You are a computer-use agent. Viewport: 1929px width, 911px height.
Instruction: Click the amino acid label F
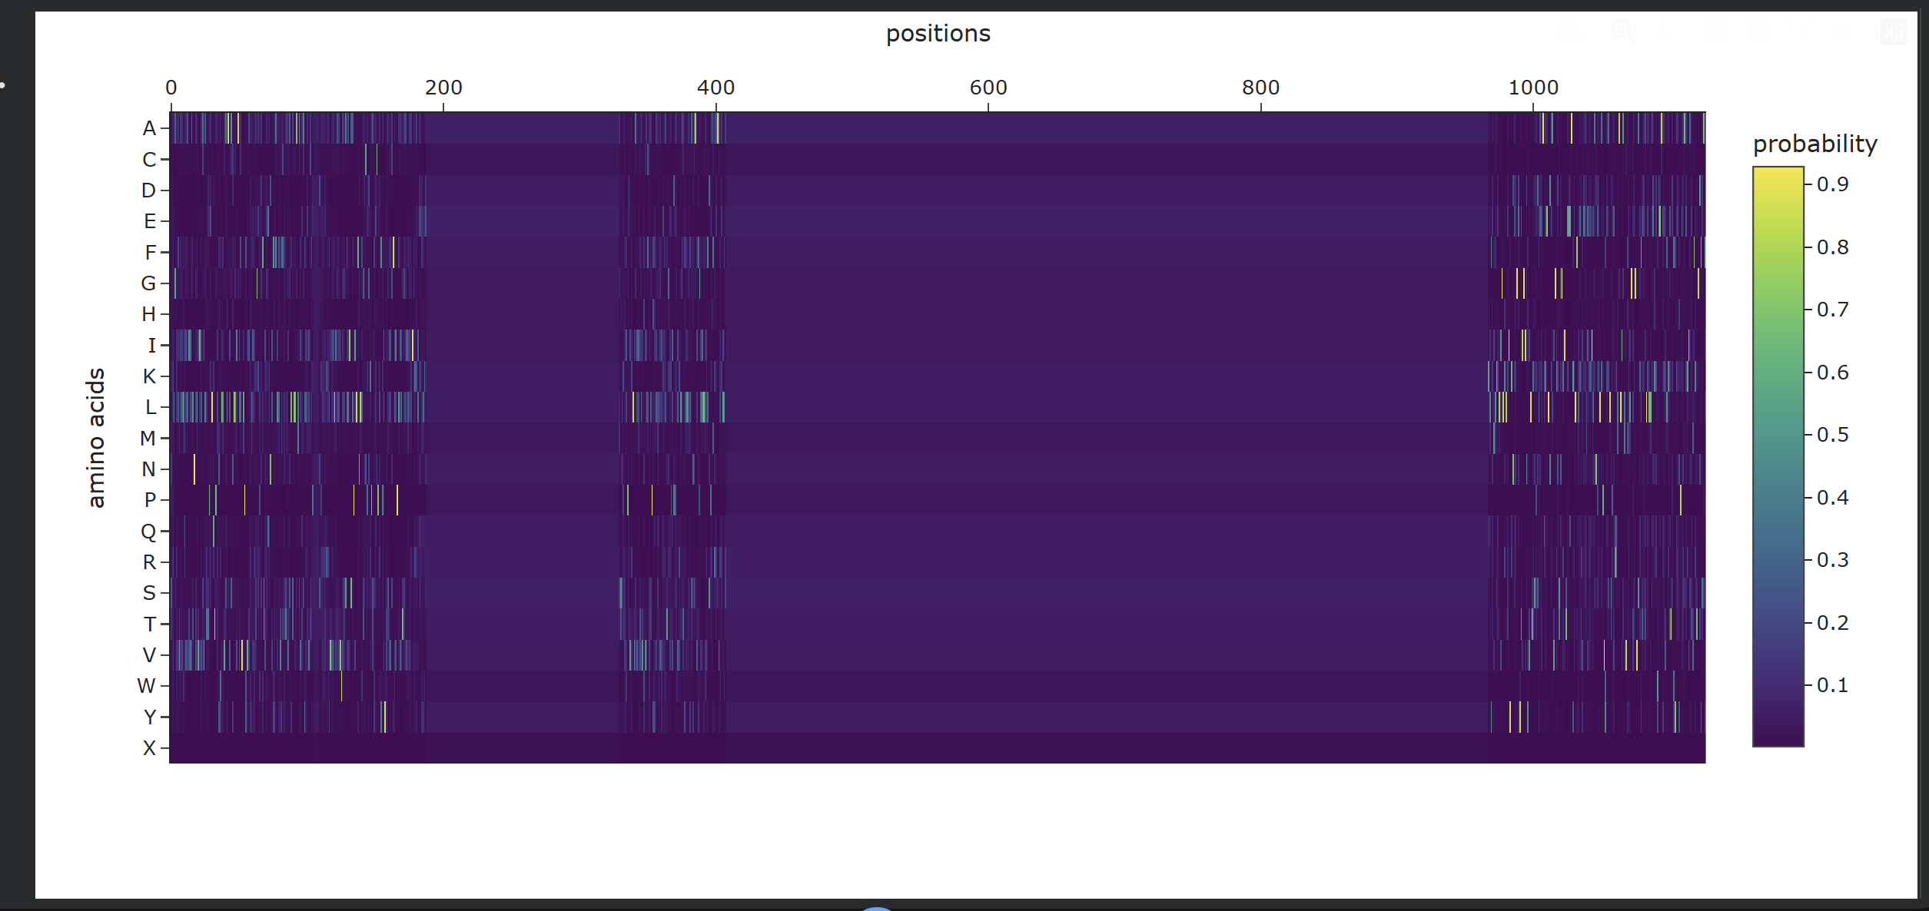pyautogui.click(x=151, y=253)
